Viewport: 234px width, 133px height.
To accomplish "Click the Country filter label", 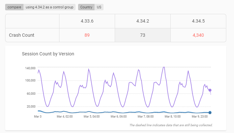I will tap(86, 7).
